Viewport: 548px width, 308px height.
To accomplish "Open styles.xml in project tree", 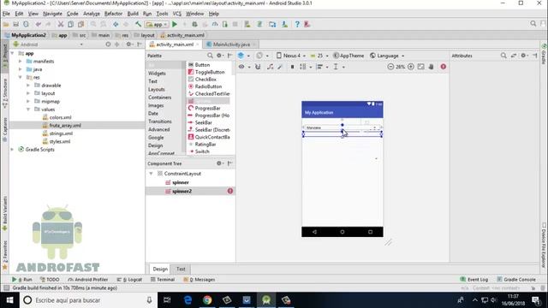I will click(x=59, y=141).
